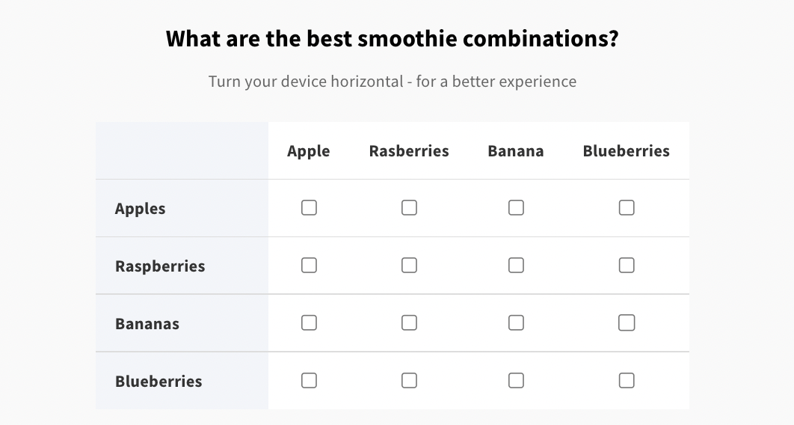Tick Apples row Rasberries checkbox

click(409, 207)
